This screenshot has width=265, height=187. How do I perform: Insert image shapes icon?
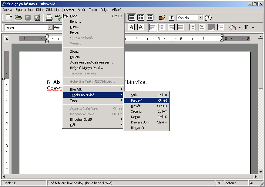[162, 18]
